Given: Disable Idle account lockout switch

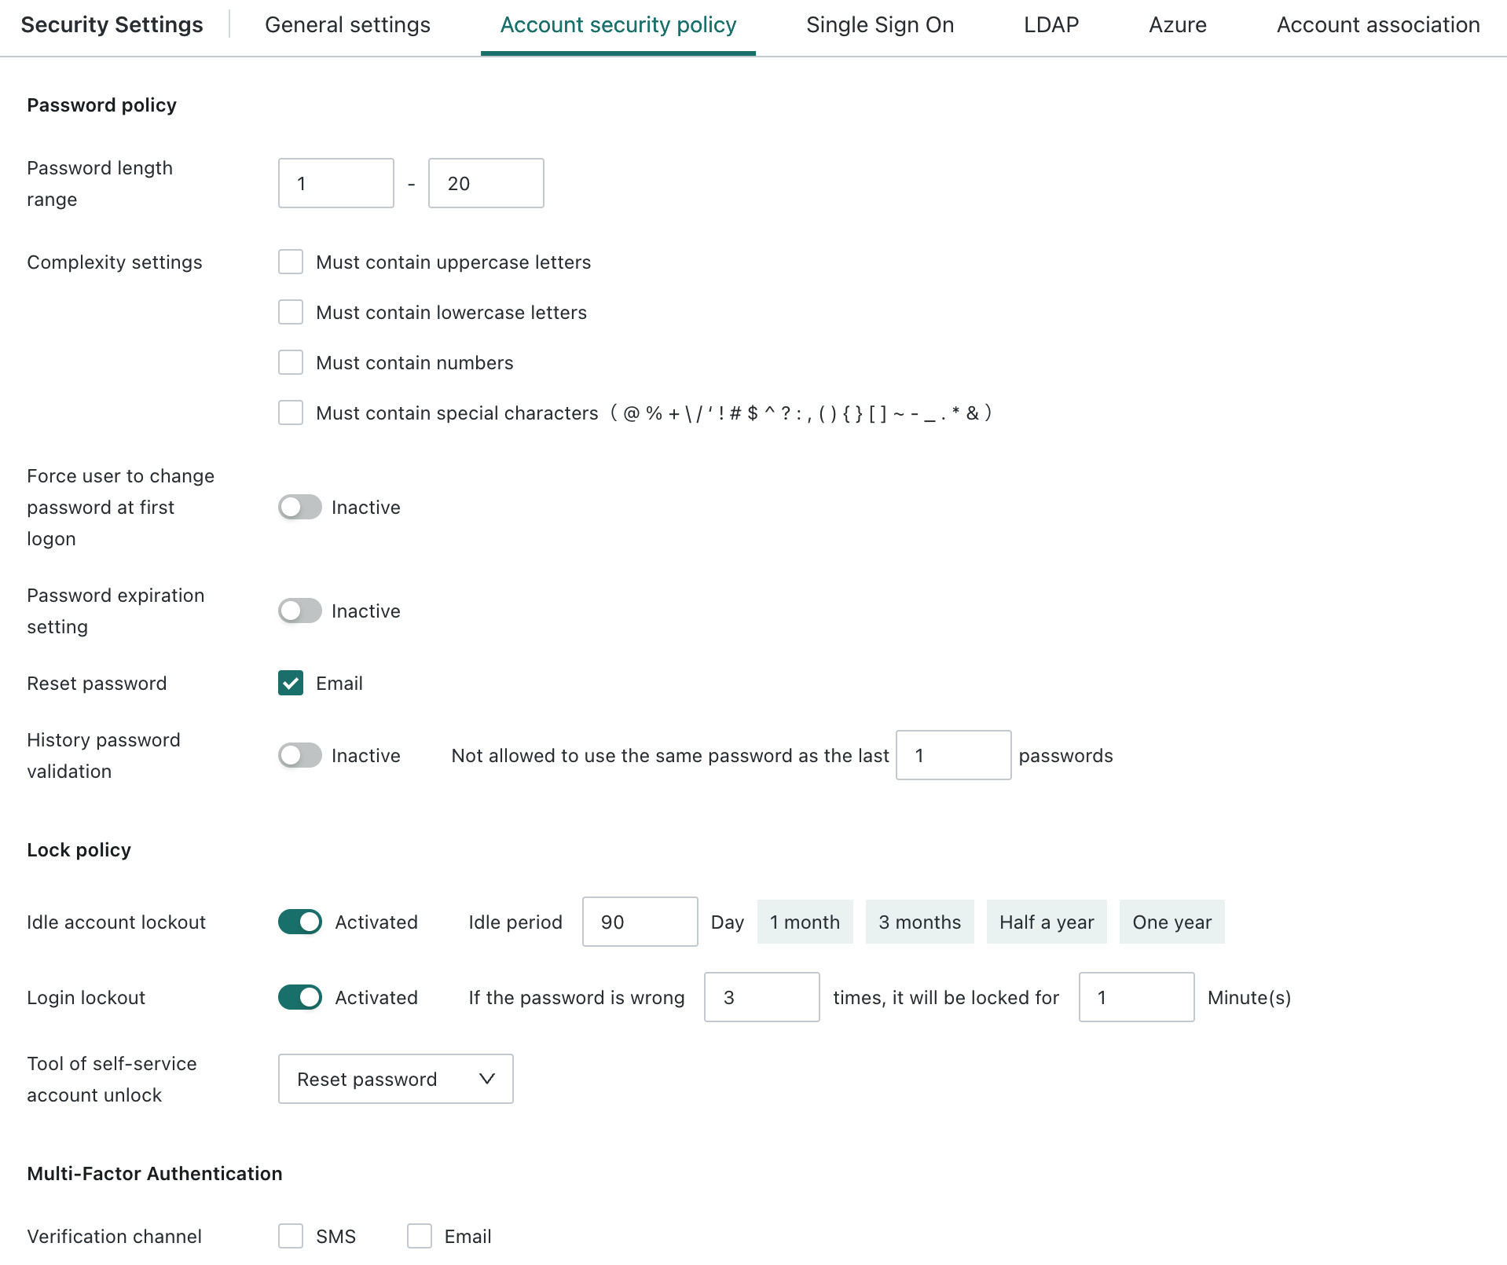Looking at the screenshot, I should click(300, 922).
